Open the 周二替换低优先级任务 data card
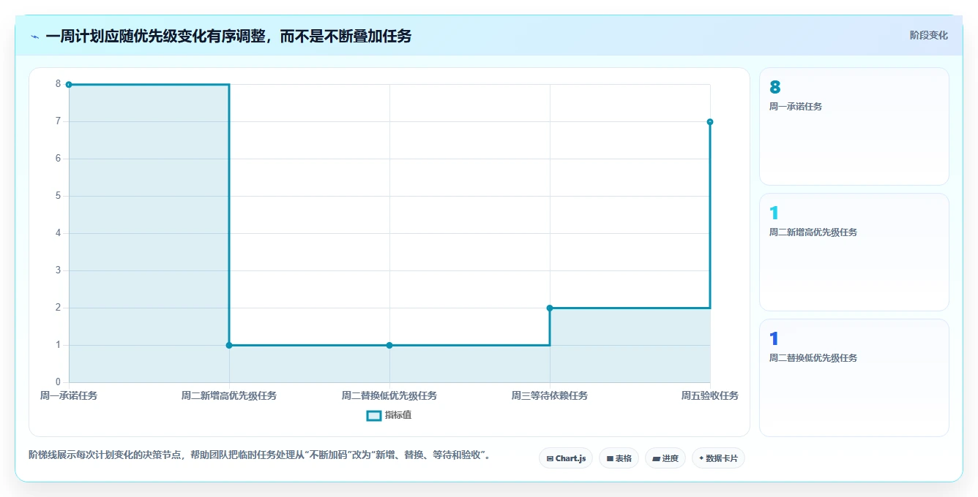 coord(854,378)
